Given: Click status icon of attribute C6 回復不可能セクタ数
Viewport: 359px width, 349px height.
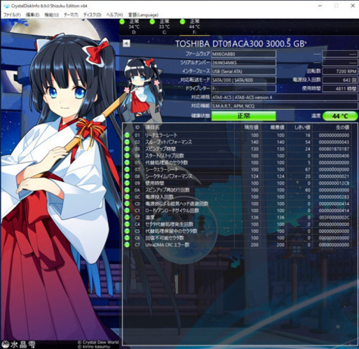Looking at the screenshot, I should [x=127, y=238].
